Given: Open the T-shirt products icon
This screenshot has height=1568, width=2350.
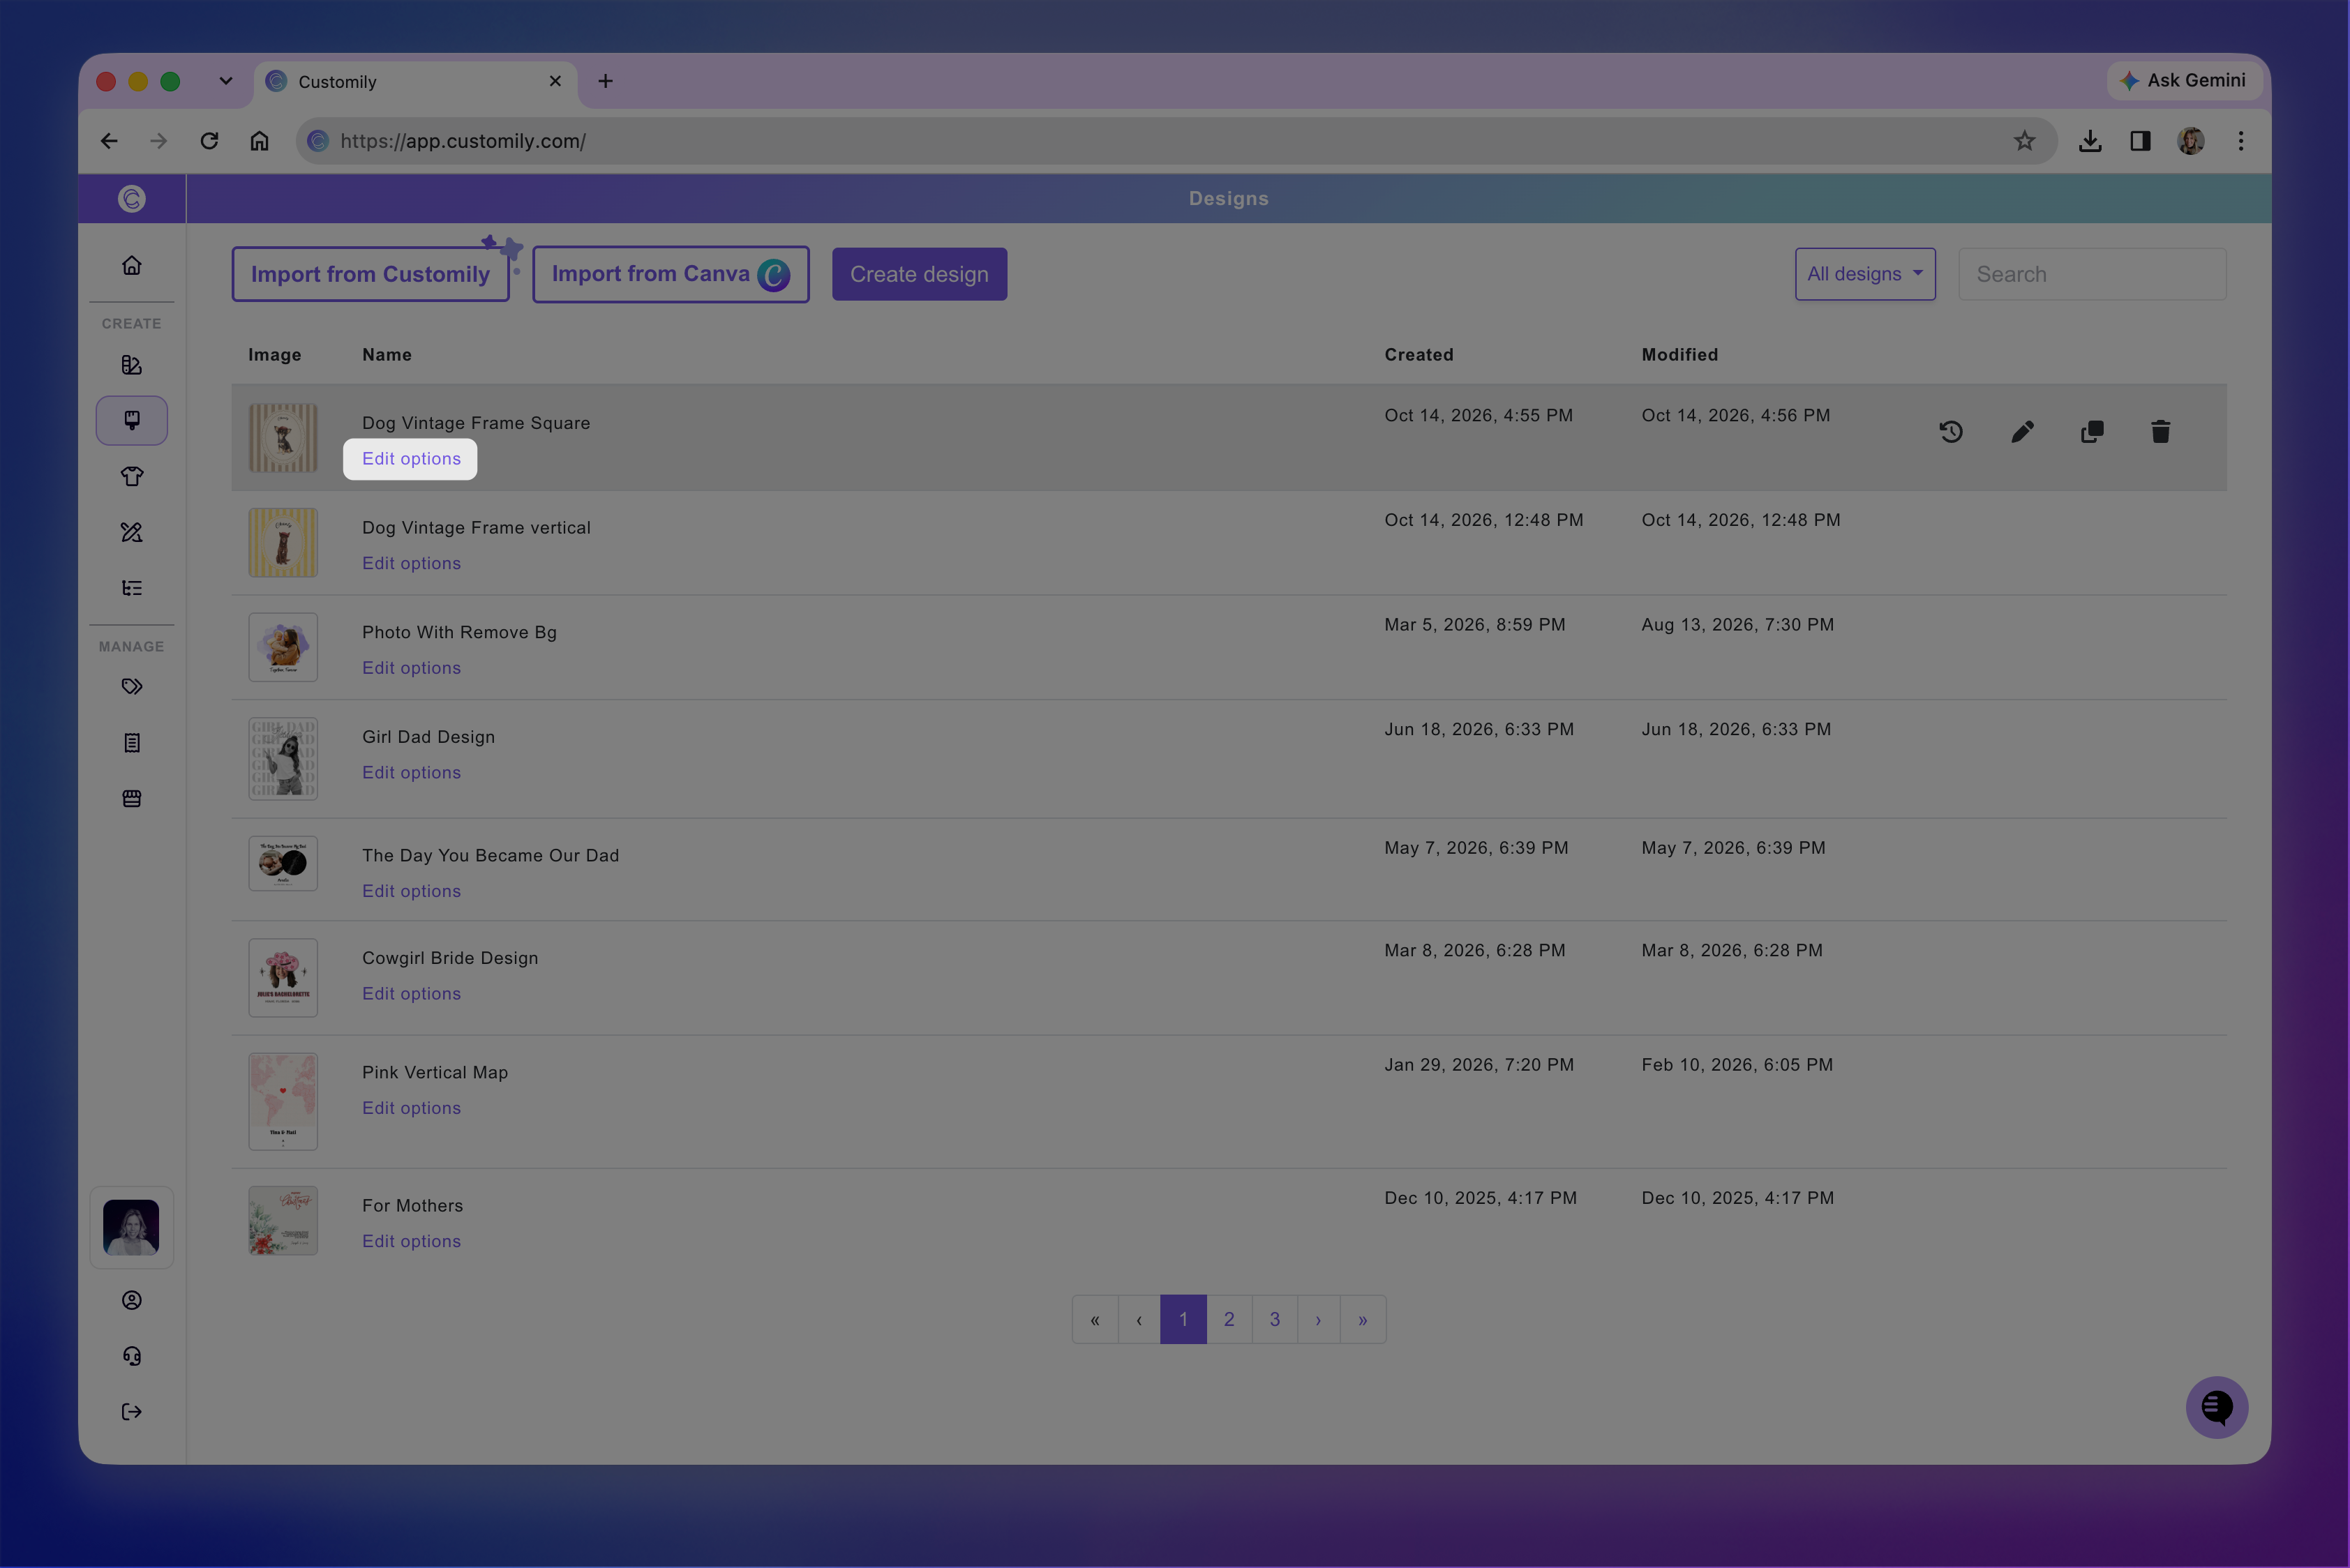Looking at the screenshot, I should tap(132, 476).
